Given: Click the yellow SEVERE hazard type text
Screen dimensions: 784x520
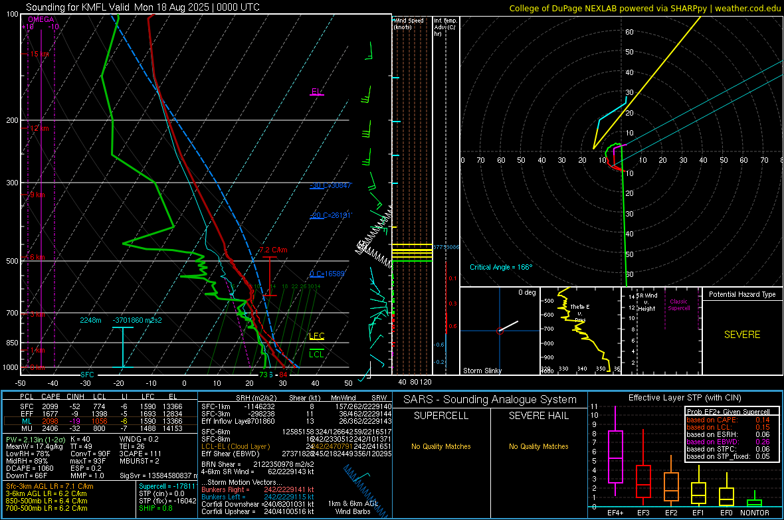Looking at the screenshot, I should pyautogui.click(x=742, y=335).
